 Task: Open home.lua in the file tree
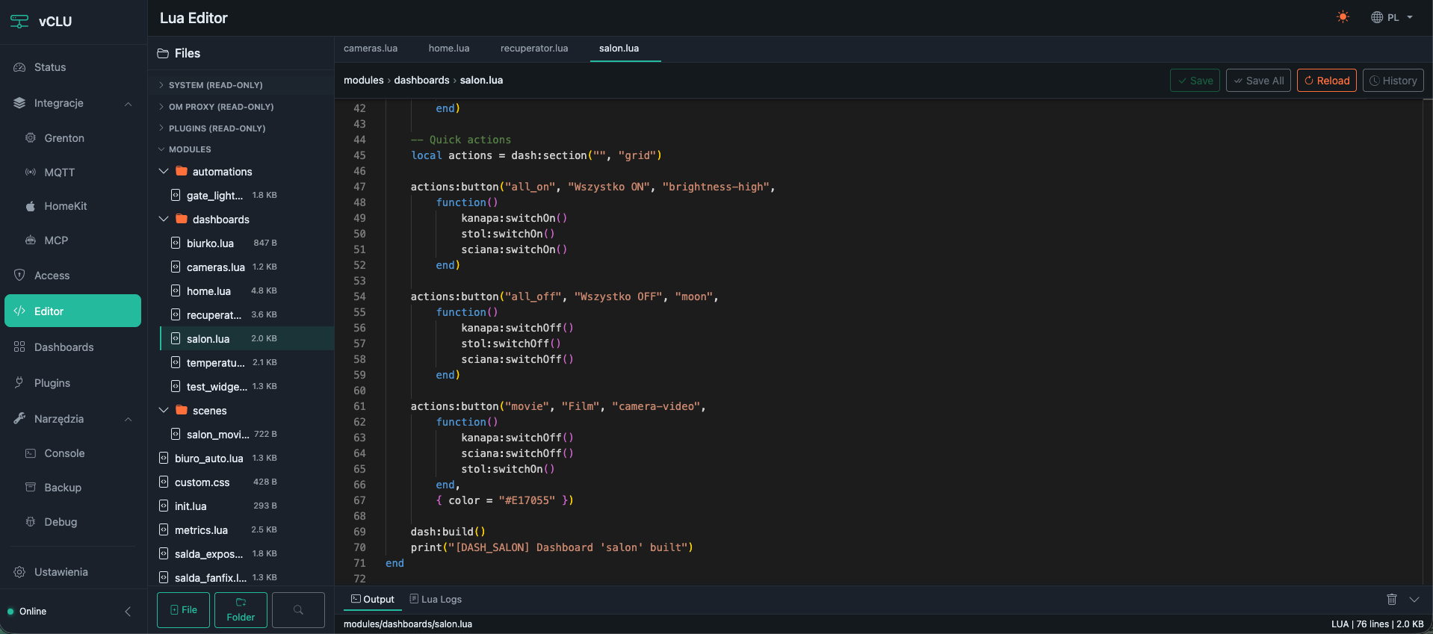(247, 291)
